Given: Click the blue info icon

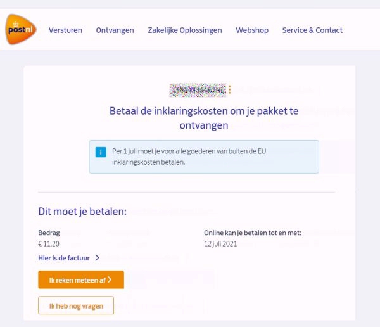Looking at the screenshot, I should tap(101, 152).
